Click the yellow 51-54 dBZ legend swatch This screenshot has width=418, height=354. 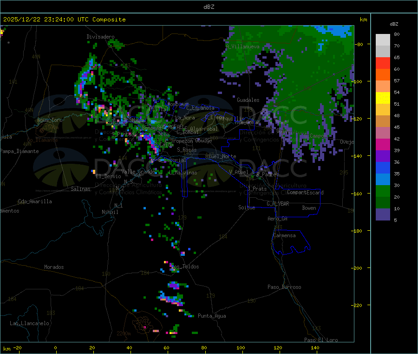tap(383, 98)
